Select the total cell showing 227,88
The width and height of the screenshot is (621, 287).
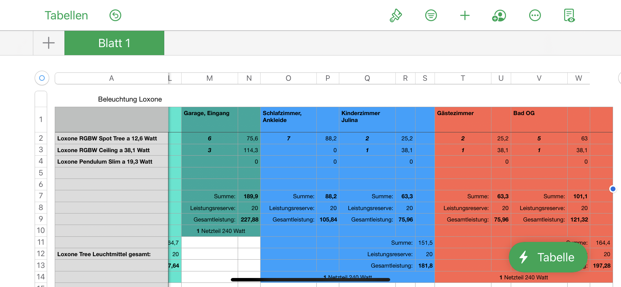[x=249, y=219]
